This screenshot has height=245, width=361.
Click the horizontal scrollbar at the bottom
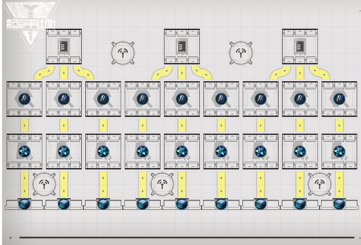[x=187, y=238]
